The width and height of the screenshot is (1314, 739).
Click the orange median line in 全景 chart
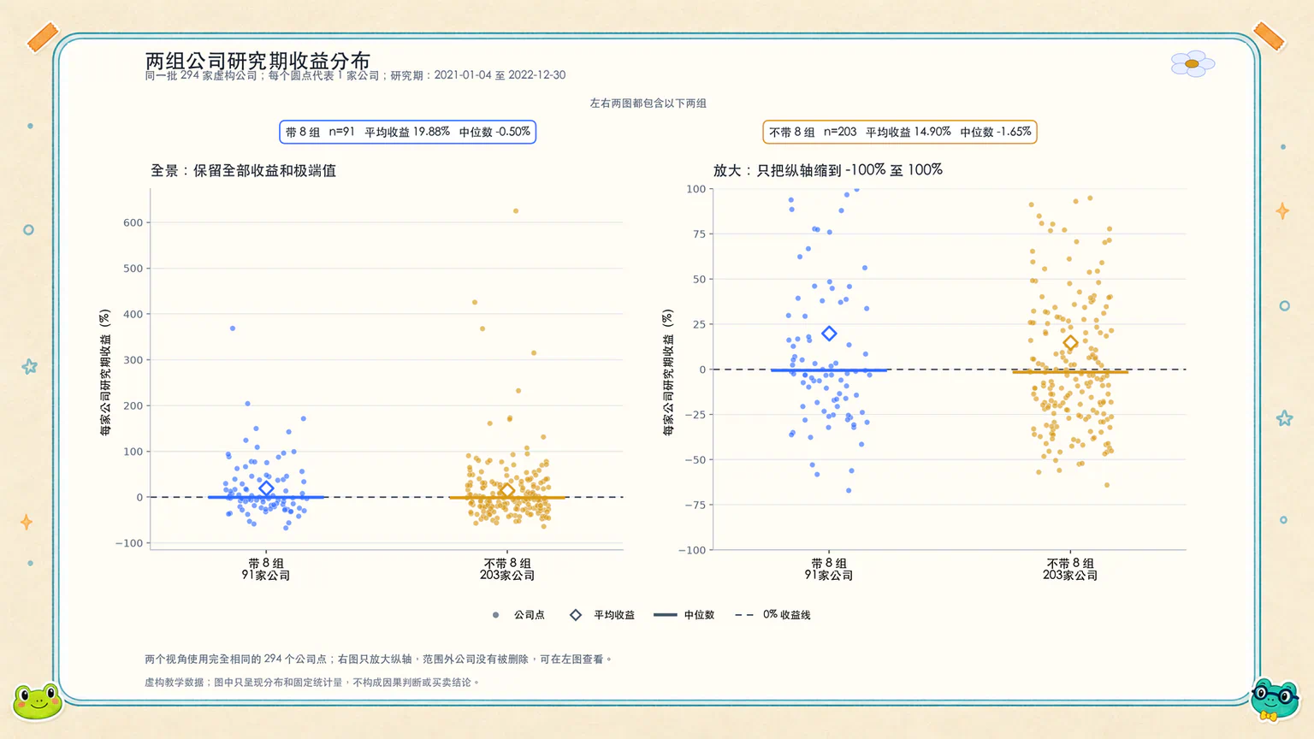pyautogui.click(x=507, y=498)
